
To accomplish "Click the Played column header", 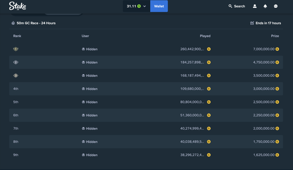I will coord(205,36).
